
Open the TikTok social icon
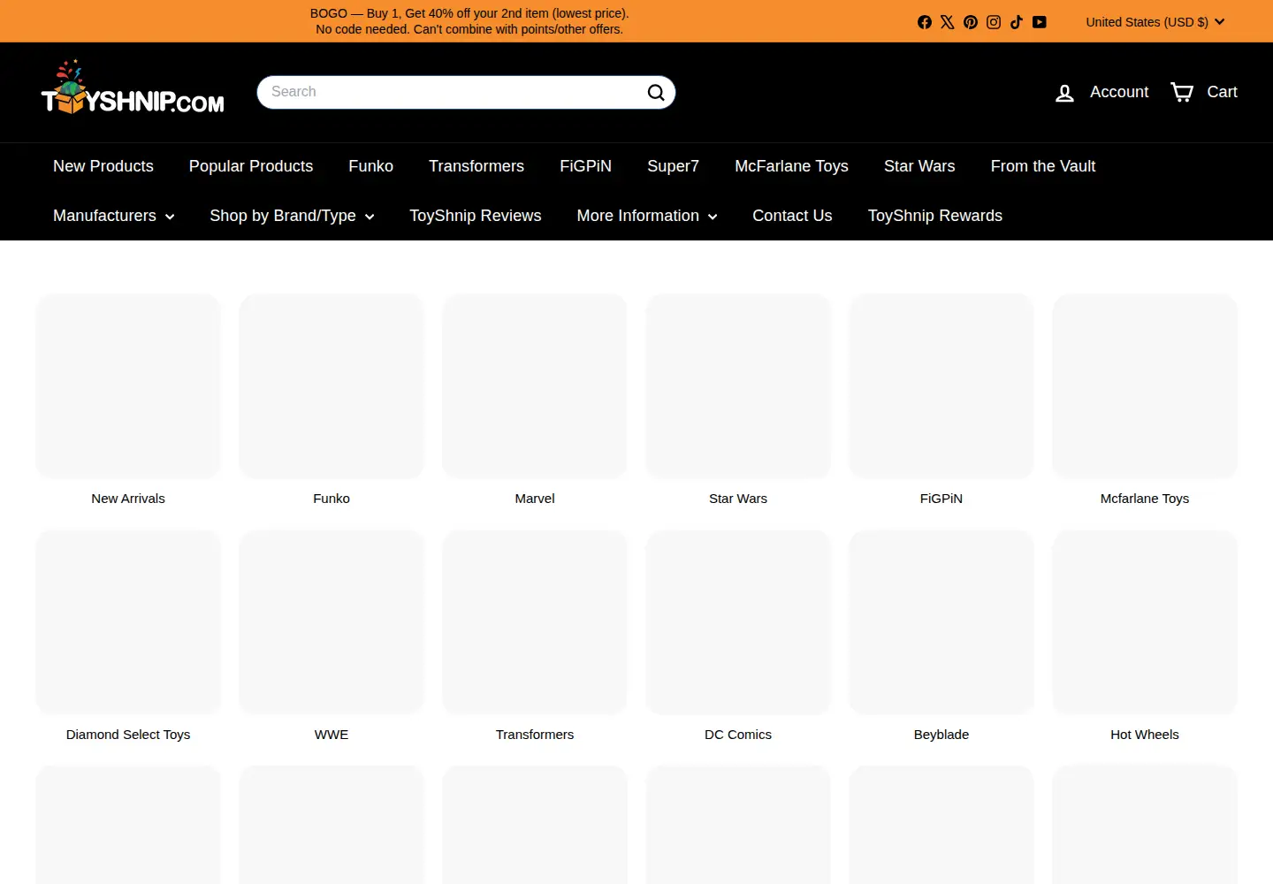[1017, 22]
